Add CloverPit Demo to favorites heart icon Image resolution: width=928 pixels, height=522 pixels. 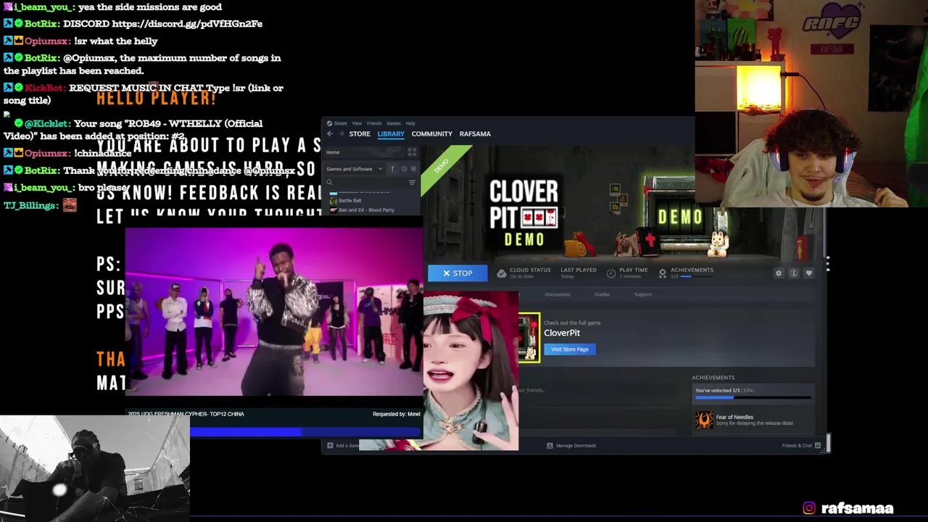[809, 273]
